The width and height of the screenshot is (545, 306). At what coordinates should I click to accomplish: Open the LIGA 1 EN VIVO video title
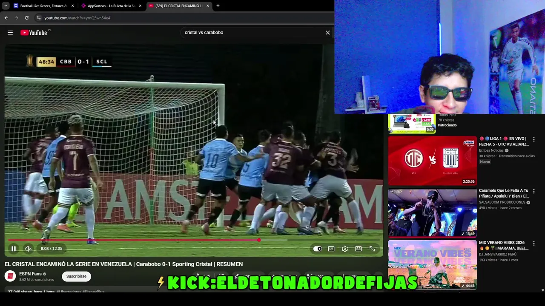tap(504, 142)
